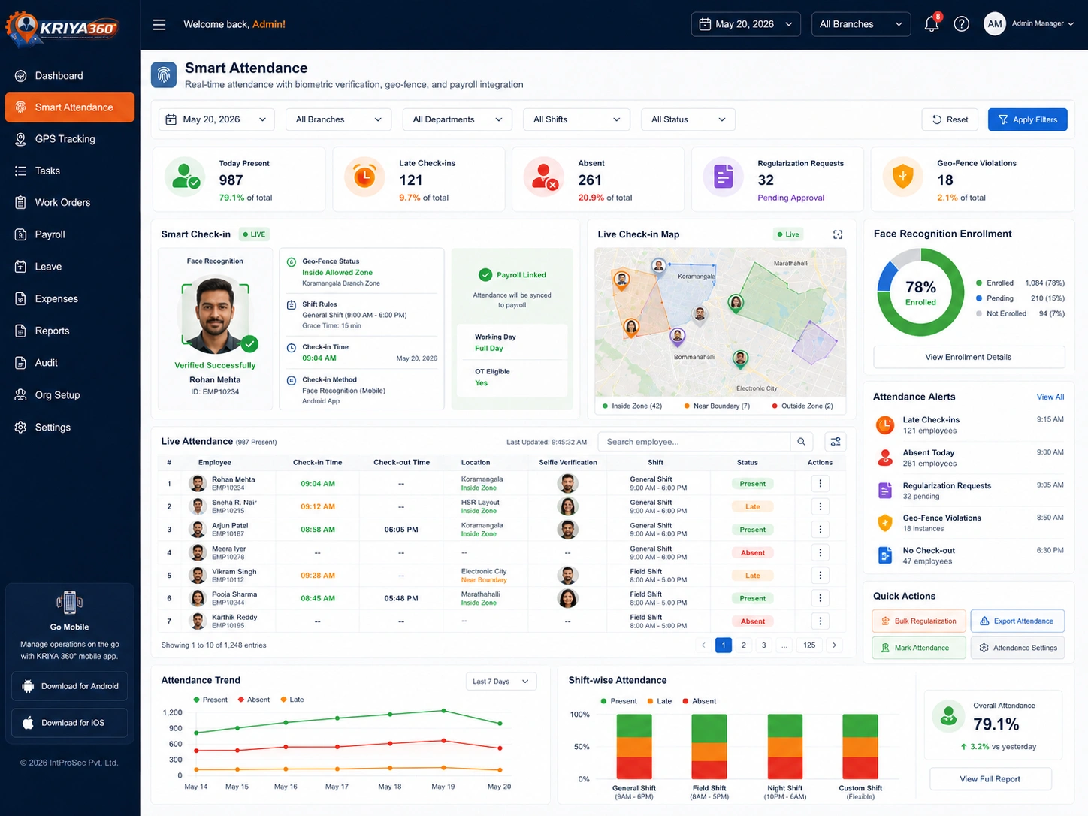Image resolution: width=1088 pixels, height=816 pixels.
Task: Click the help question mark icon
Action: [x=961, y=24]
